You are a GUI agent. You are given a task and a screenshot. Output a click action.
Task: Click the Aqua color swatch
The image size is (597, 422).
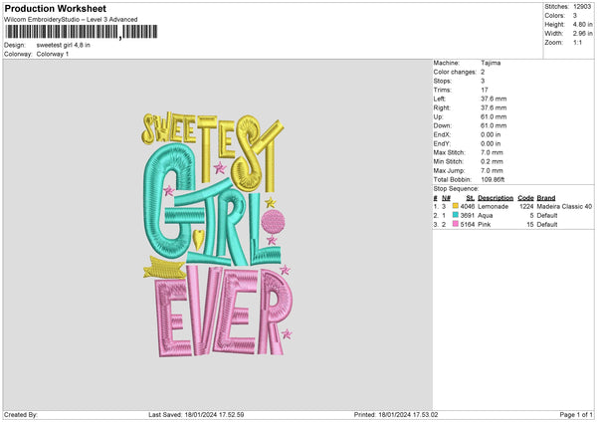pos(455,215)
